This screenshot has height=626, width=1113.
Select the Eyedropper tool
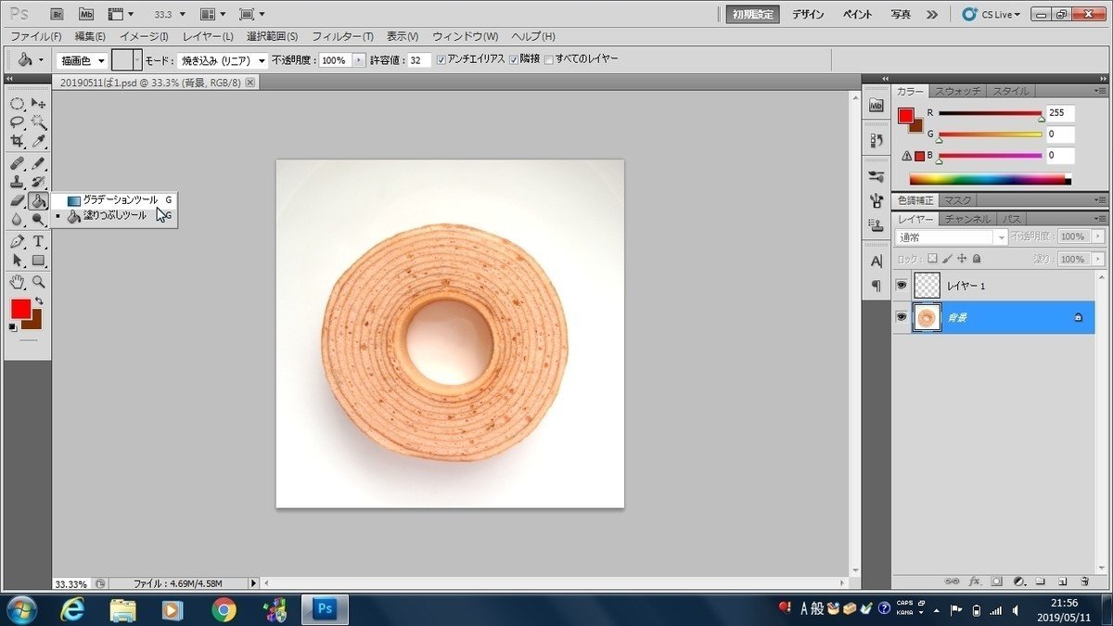tap(38, 141)
